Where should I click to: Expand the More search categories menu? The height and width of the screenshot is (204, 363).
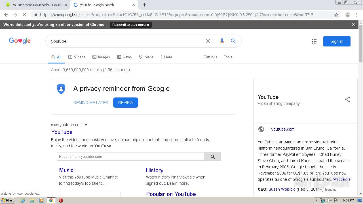click(166, 57)
